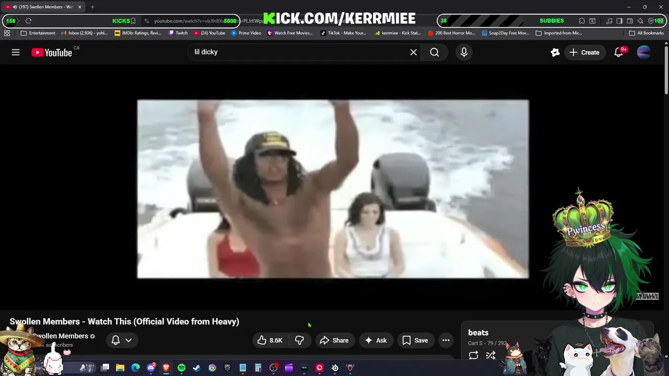Screen dimensions: 669x376
Task: Open the Create menu
Action: tap(584, 52)
